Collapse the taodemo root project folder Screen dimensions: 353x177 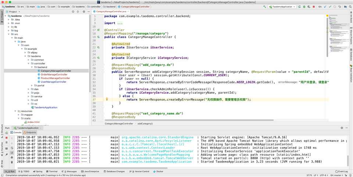[6, 16]
